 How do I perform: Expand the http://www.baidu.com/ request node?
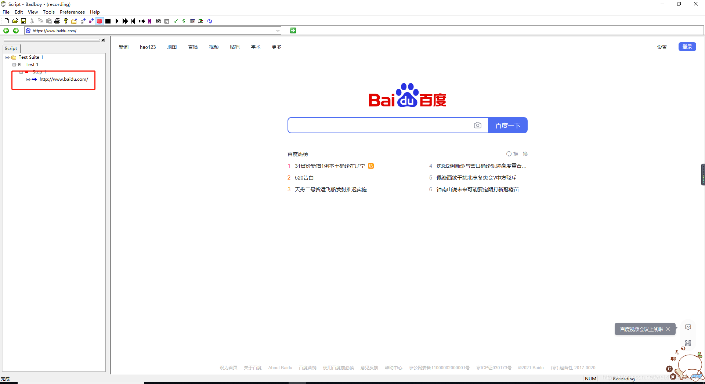pos(28,79)
